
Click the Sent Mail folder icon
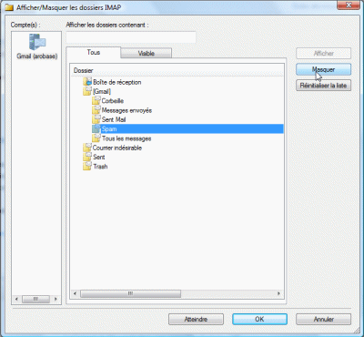pos(96,119)
